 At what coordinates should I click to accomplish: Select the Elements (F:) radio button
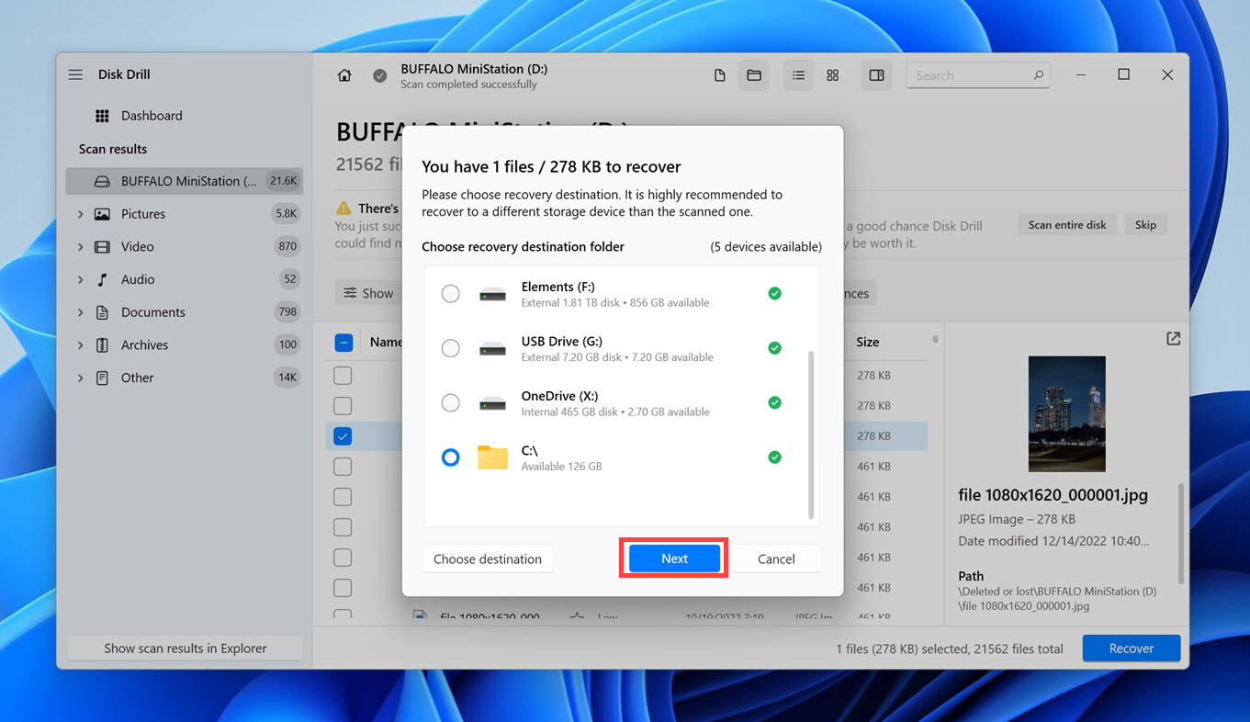pyautogui.click(x=450, y=294)
